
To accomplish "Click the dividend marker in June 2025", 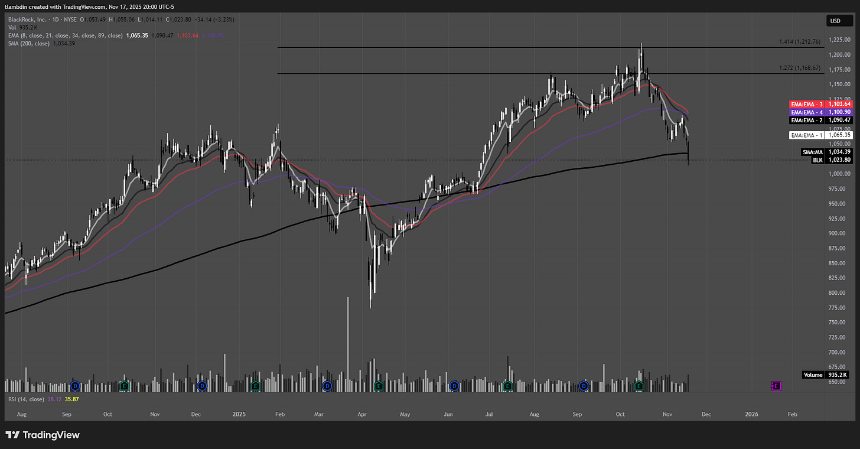I will pyautogui.click(x=454, y=386).
